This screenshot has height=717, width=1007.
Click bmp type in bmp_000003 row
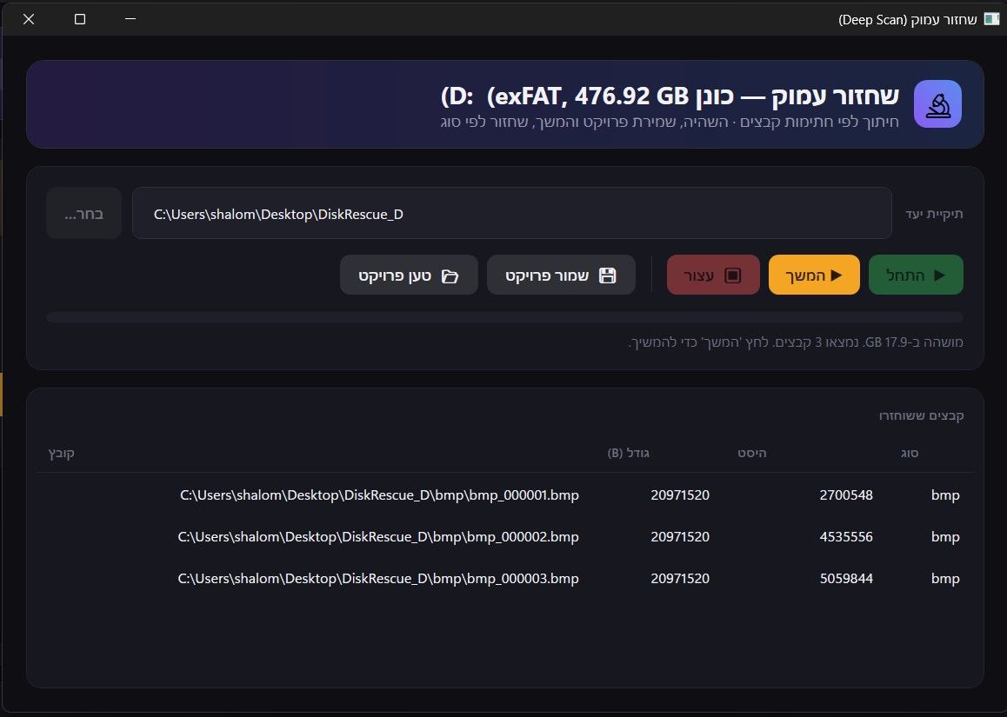point(945,578)
